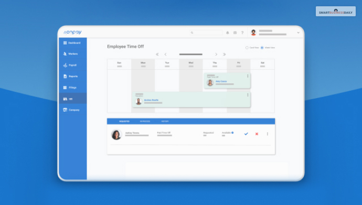This screenshot has height=205, width=362.
Task: Click the Sun column header
Action: 119,64
